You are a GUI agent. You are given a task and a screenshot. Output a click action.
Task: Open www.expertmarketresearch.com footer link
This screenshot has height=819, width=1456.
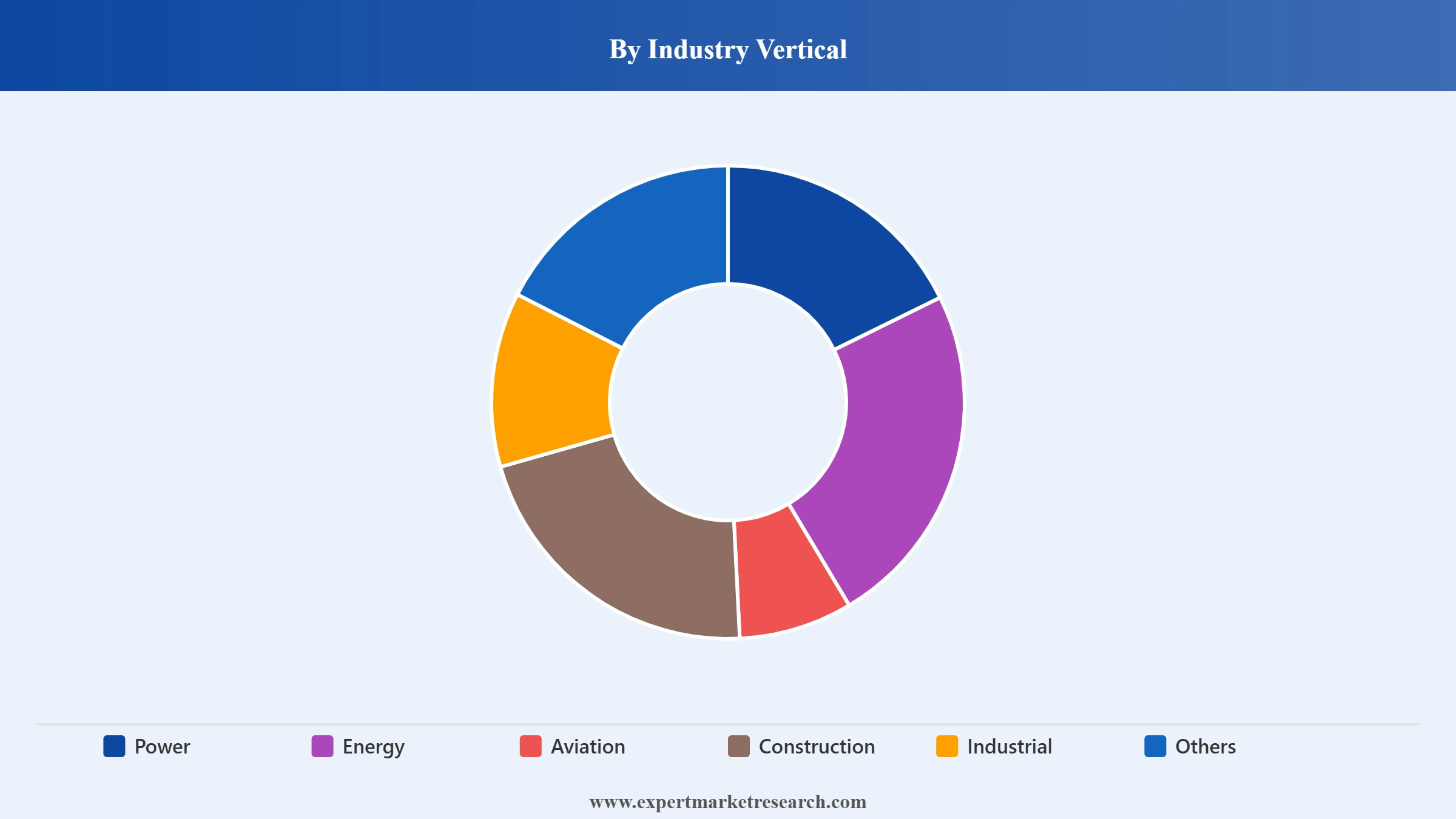pos(728,802)
